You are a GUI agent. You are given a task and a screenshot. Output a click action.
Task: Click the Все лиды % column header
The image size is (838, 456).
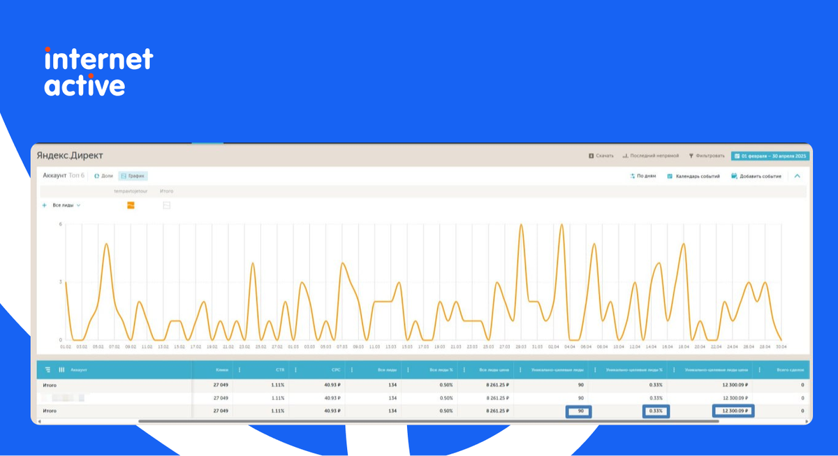441,370
